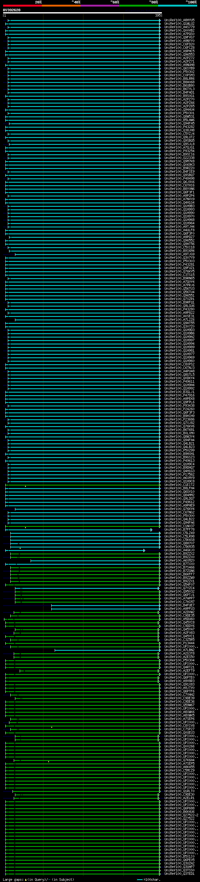The image size is (200, 882).
Task: Select the UniRef100_Q84MM2 entry
Action: [x=179, y=495]
